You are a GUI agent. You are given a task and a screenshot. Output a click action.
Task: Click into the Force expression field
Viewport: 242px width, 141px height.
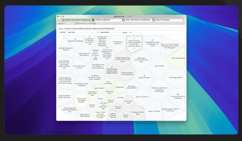tap(123, 29)
